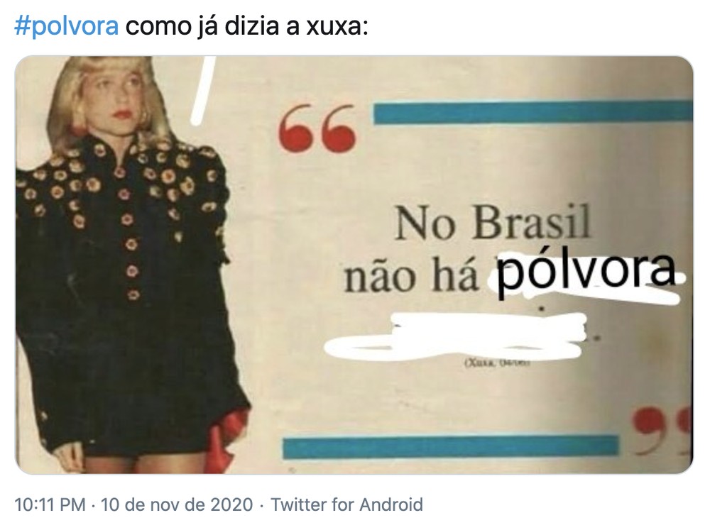
Task: Click the 'não há' text in the image
Action: [411, 275]
